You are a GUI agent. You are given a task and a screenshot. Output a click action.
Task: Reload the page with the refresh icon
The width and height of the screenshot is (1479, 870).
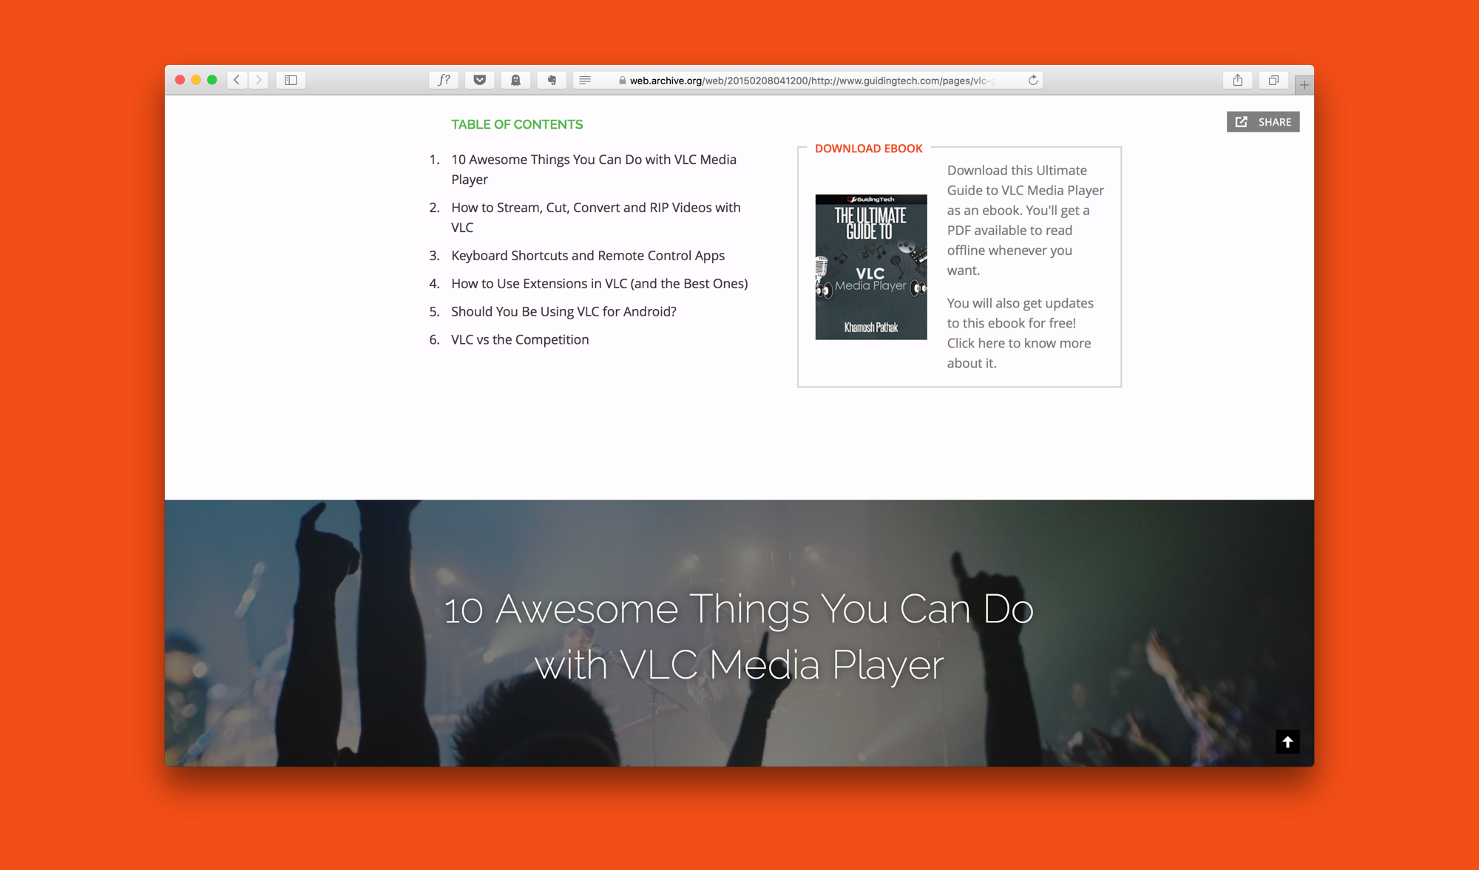click(1033, 80)
